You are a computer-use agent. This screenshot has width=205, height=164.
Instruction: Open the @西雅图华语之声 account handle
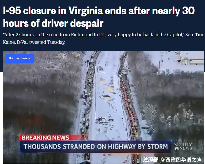(181, 160)
